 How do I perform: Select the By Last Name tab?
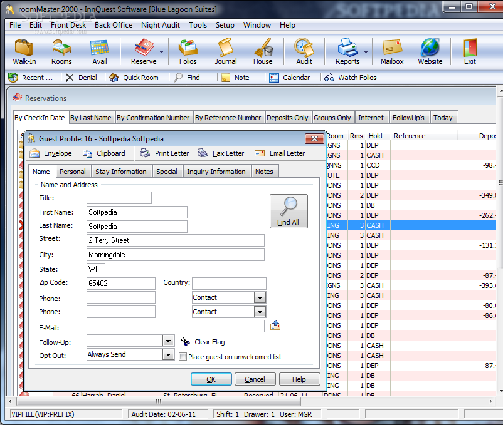pos(91,118)
